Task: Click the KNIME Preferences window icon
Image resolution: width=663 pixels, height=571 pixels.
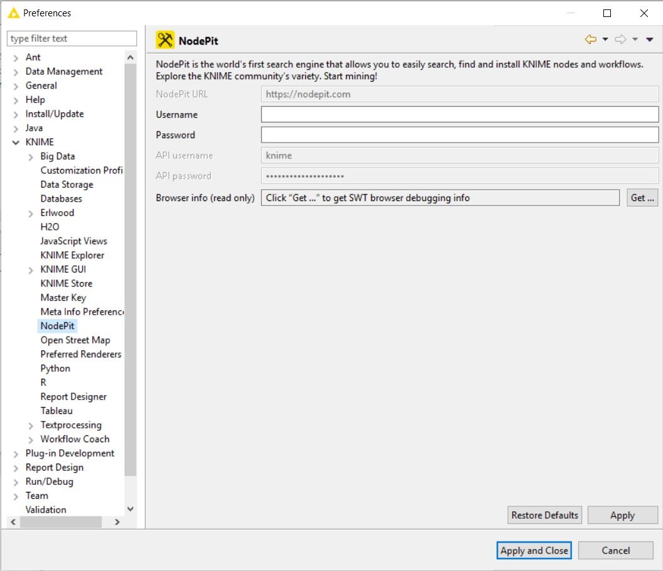Action: point(13,13)
